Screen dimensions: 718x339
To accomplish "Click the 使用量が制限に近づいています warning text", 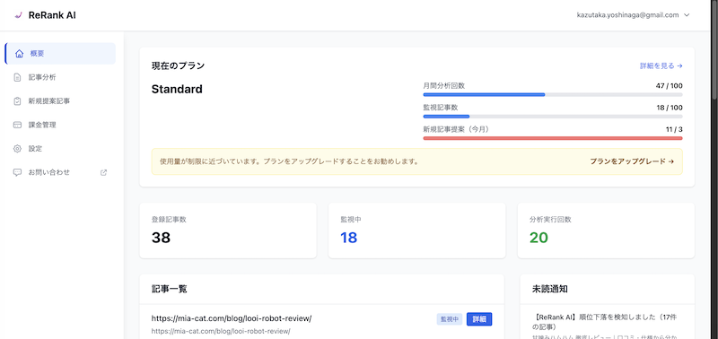I will pyautogui.click(x=289, y=161).
